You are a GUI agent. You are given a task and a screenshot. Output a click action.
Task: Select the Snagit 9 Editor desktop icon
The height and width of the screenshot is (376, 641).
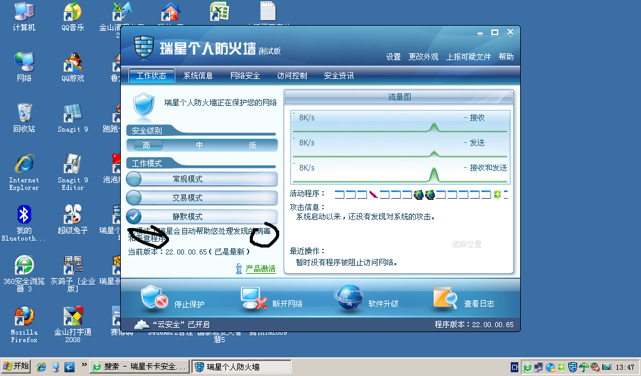(73, 172)
